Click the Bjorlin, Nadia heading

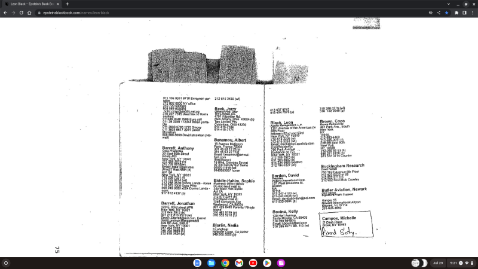[x=226, y=225]
